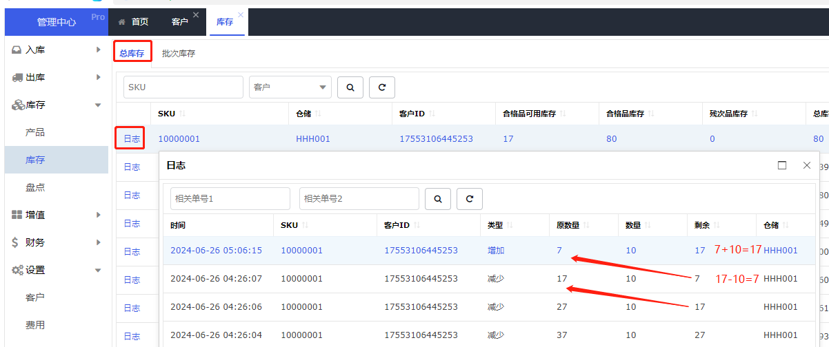This screenshot has height=347, width=829.
Task: Sort inventory table by 合格品库存
Action: click(650, 114)
